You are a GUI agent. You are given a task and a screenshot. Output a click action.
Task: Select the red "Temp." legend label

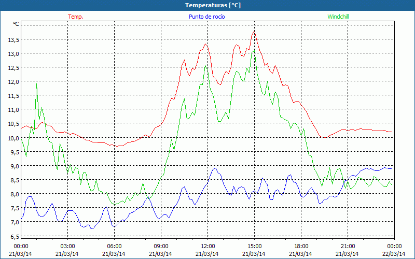pos(76,17)
